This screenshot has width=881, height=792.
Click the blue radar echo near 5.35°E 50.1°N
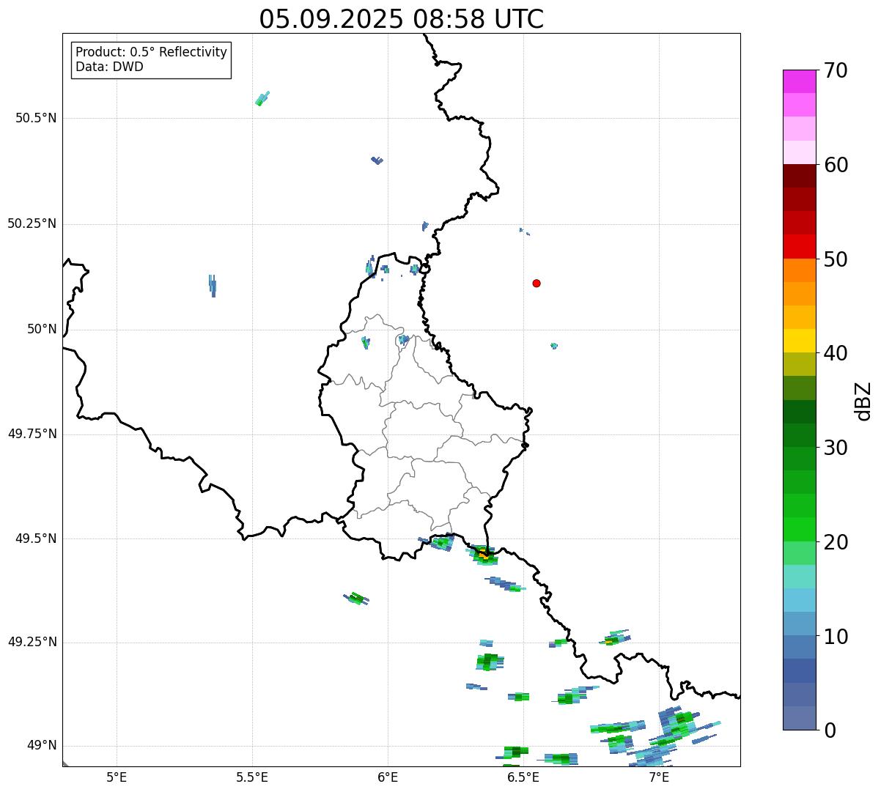(213, 285)
